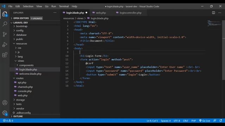Expand the js folder
This screenshot has height=126, width=225.
(x=19, y=52)
